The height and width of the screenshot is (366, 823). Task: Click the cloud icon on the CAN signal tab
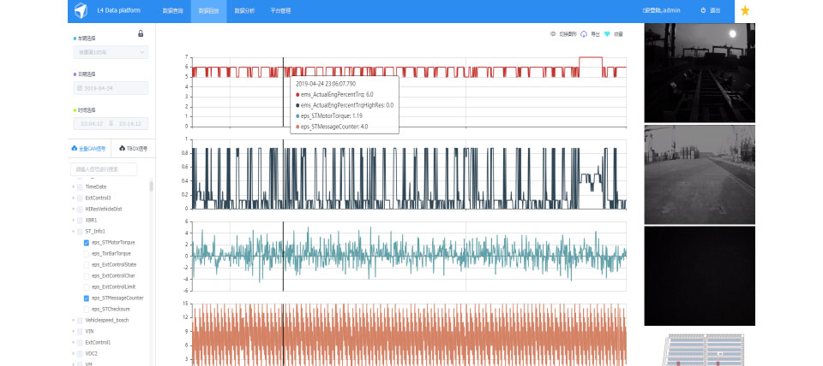tap(74, 148)
